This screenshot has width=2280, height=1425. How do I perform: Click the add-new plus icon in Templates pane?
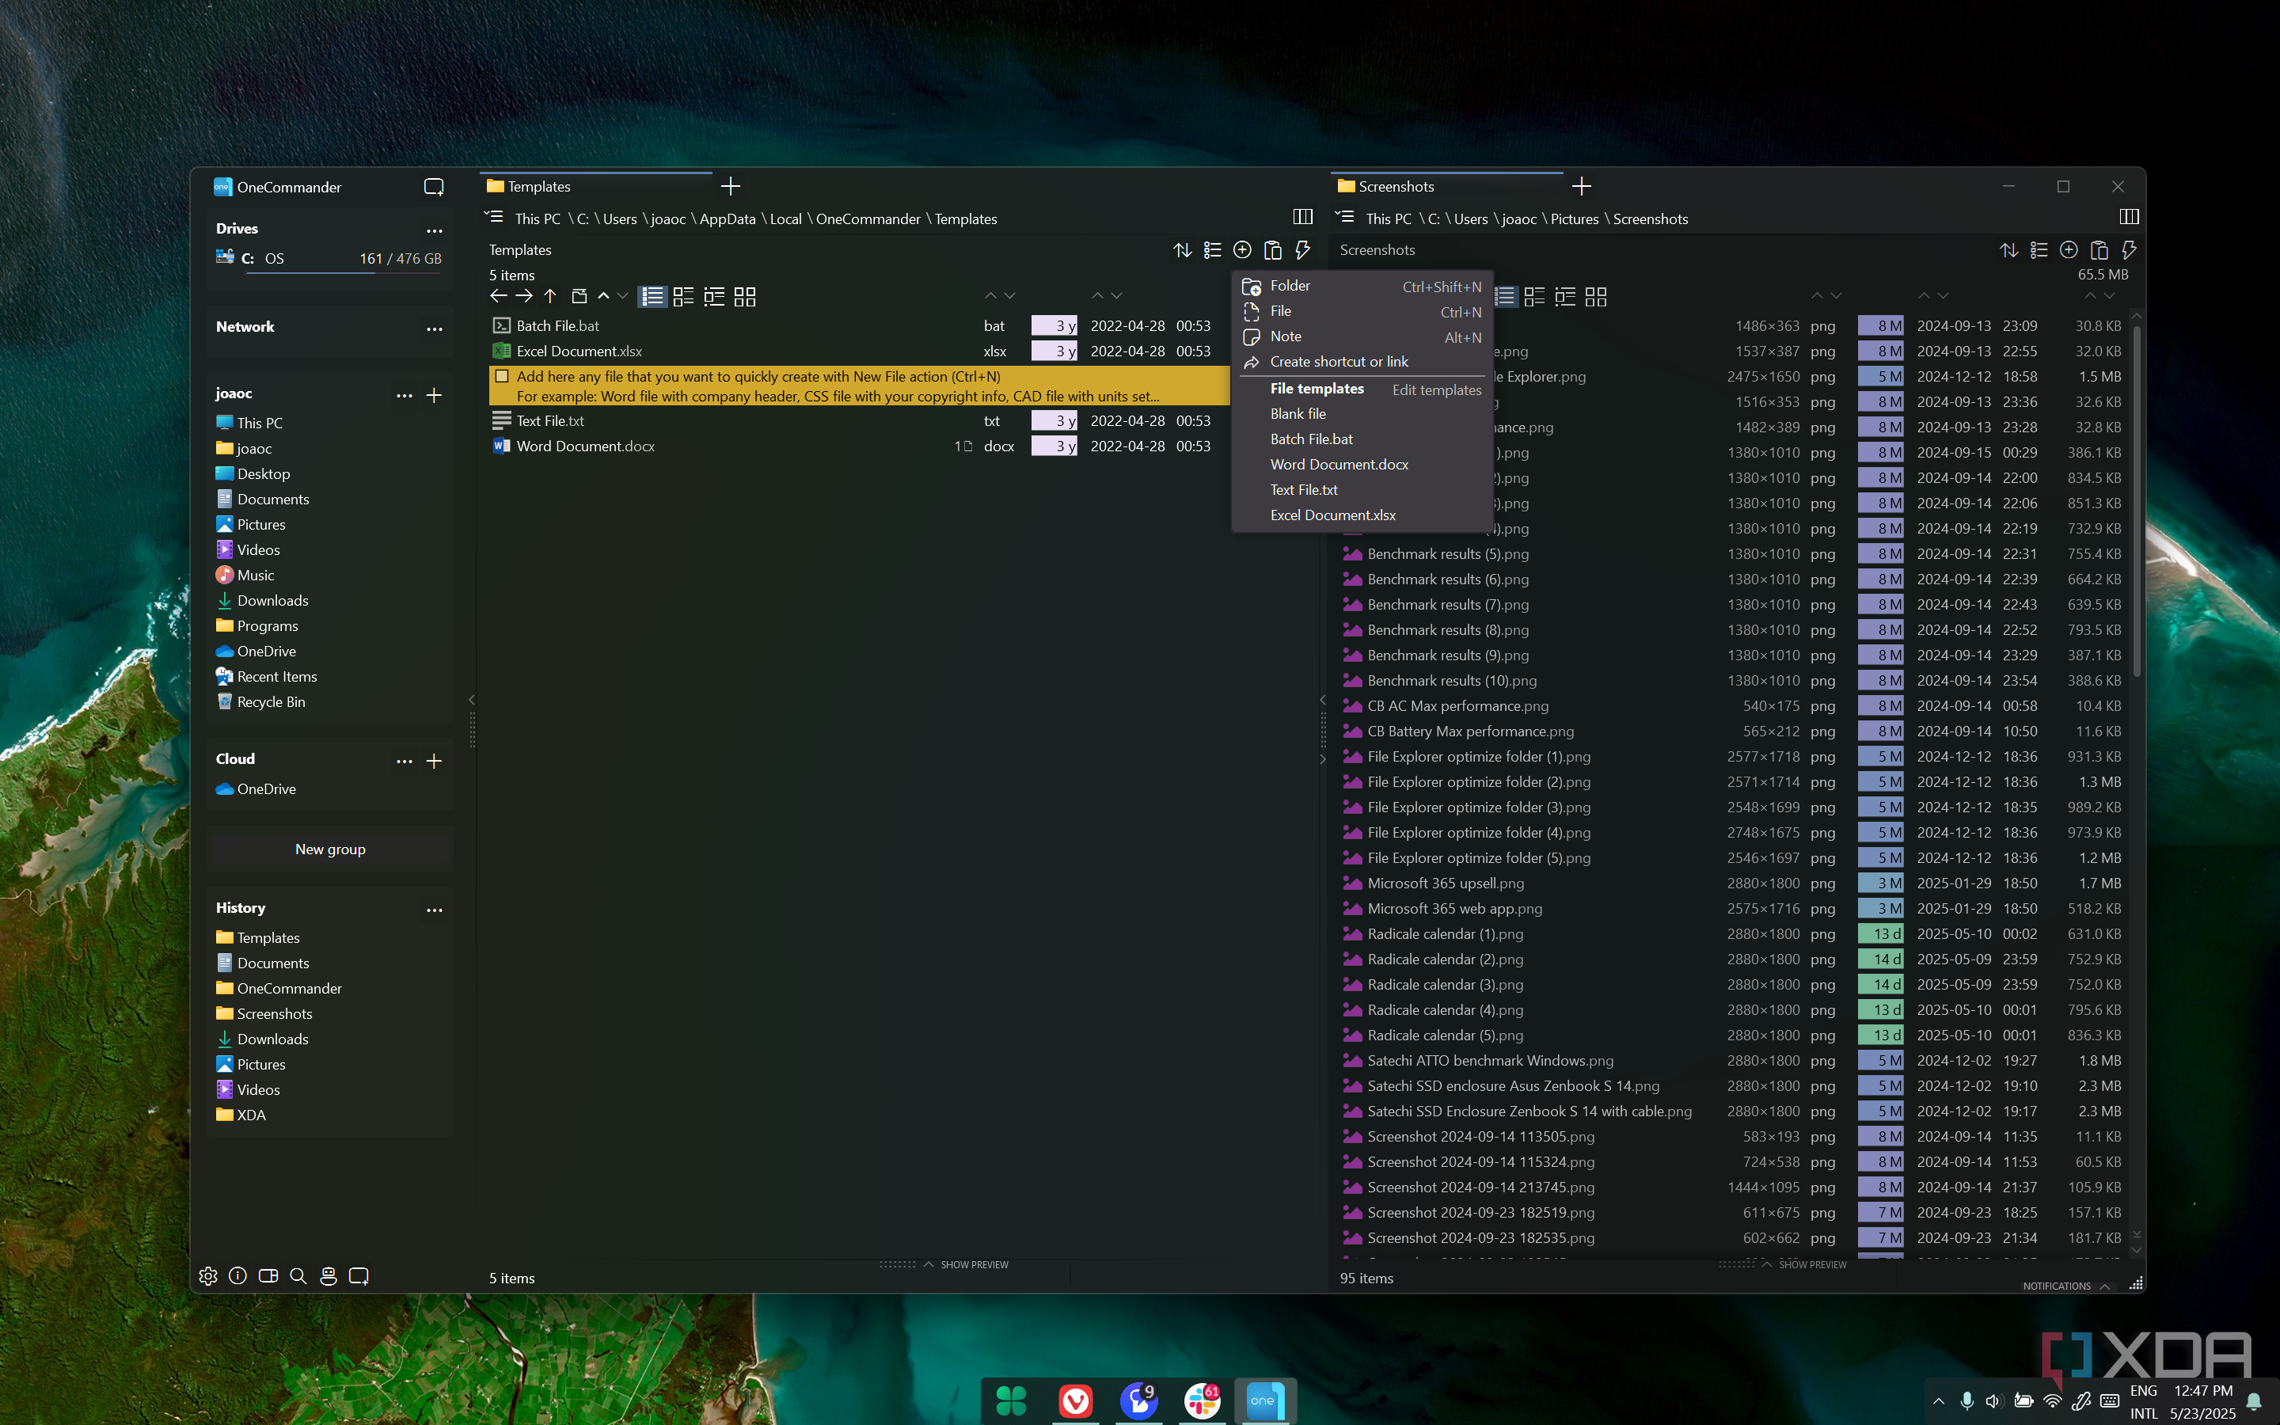(1243, 249)
